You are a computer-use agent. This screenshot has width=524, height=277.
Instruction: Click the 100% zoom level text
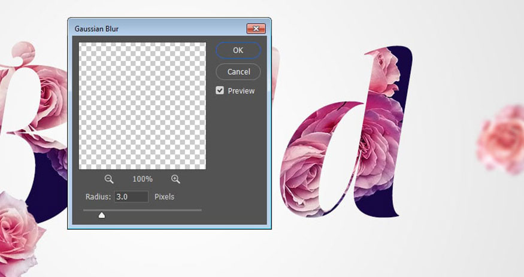(143, 179)
